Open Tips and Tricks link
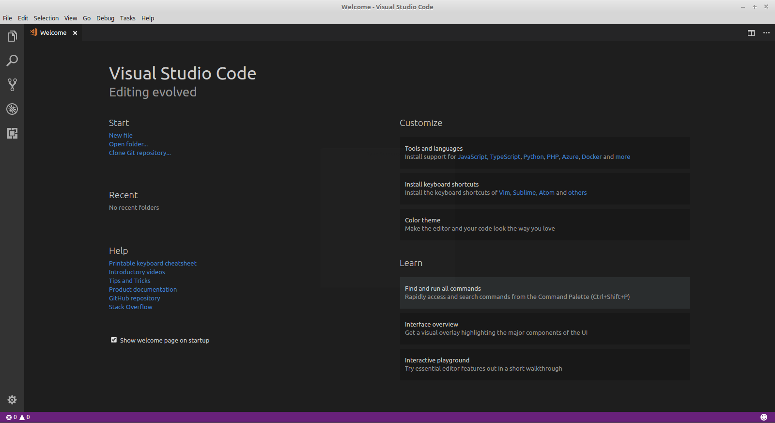Viewport: 775px width, 423px height. [130, 281]
